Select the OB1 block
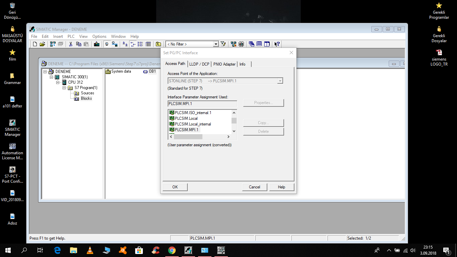Viewport: 457px width, 257px height. coord(150,71)
